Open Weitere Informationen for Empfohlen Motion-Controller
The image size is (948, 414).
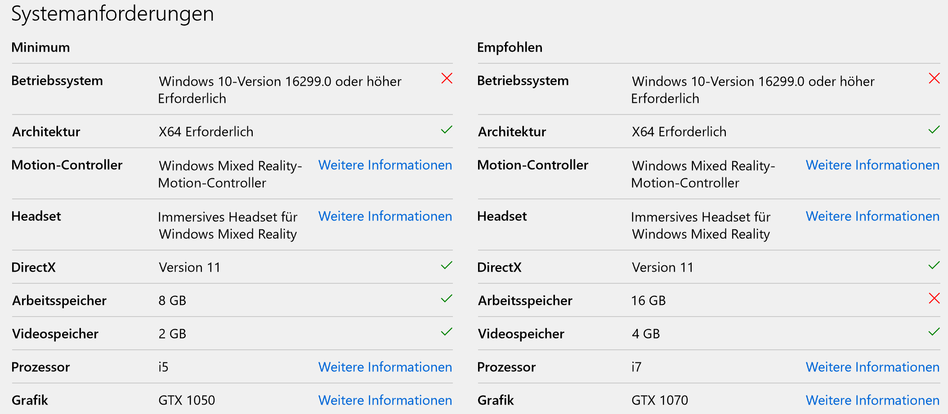(x=872, y=165)
